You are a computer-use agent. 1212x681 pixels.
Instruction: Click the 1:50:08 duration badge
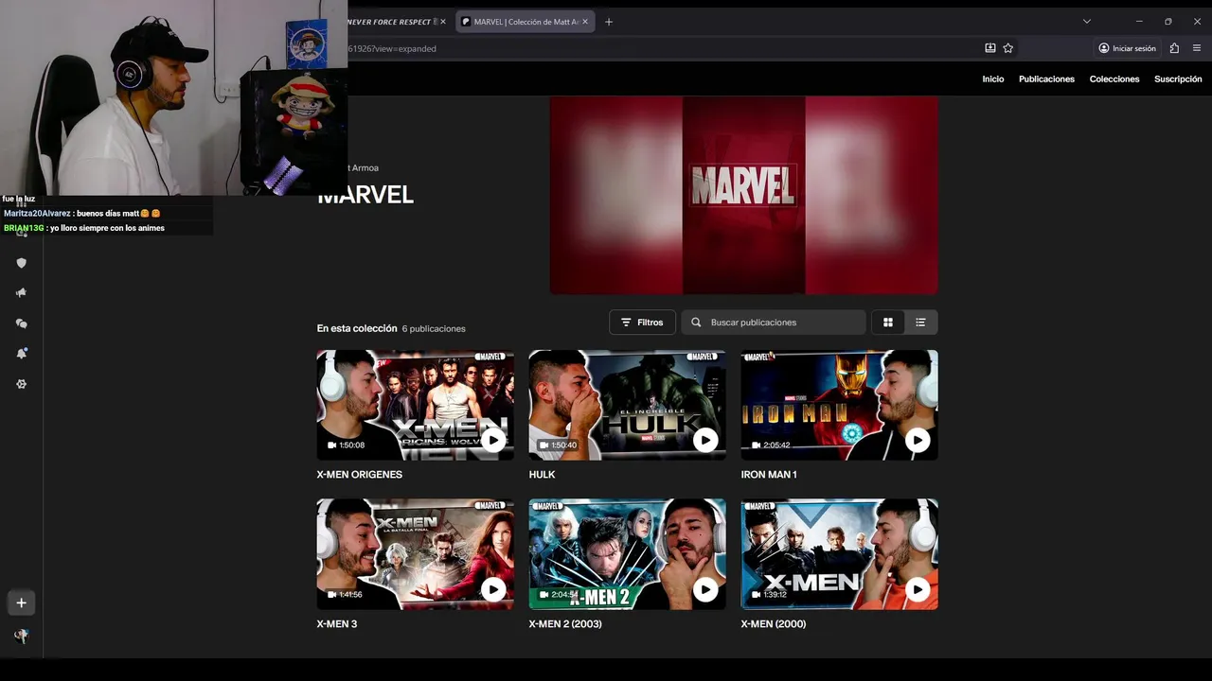pyautogui.click(x=346, y=445)
